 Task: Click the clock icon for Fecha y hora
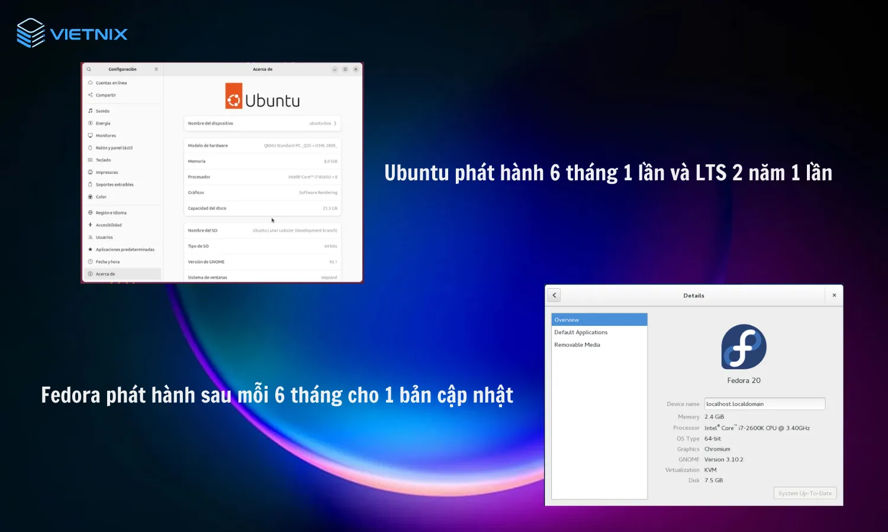91,262
